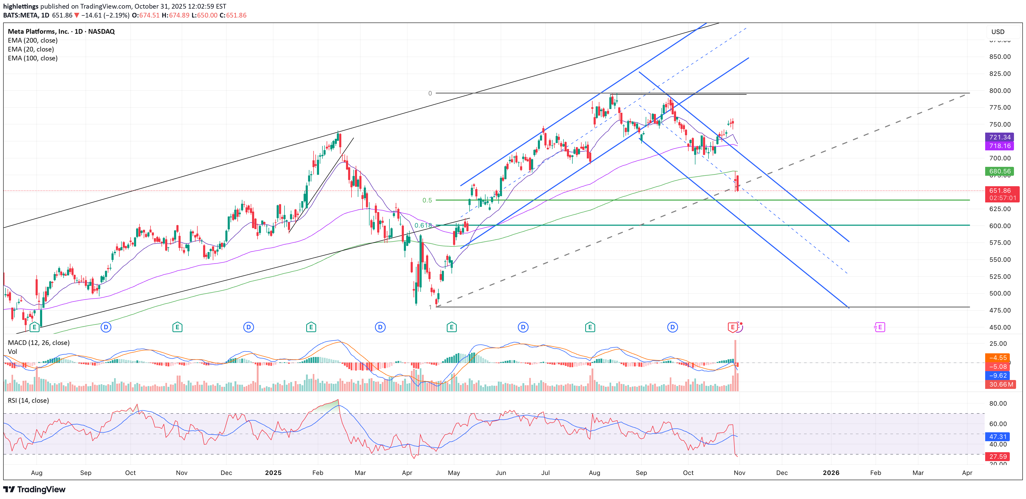Click the TradingView logo at bottom left
The height and width of the screenshot is (499, 1026).
(x=34, y=489)
